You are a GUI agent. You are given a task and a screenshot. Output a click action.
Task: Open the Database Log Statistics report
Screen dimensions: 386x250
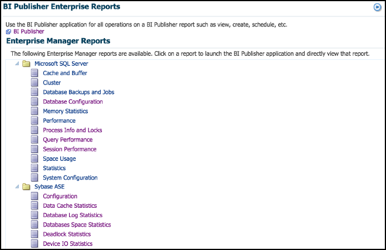click(73, 215)
